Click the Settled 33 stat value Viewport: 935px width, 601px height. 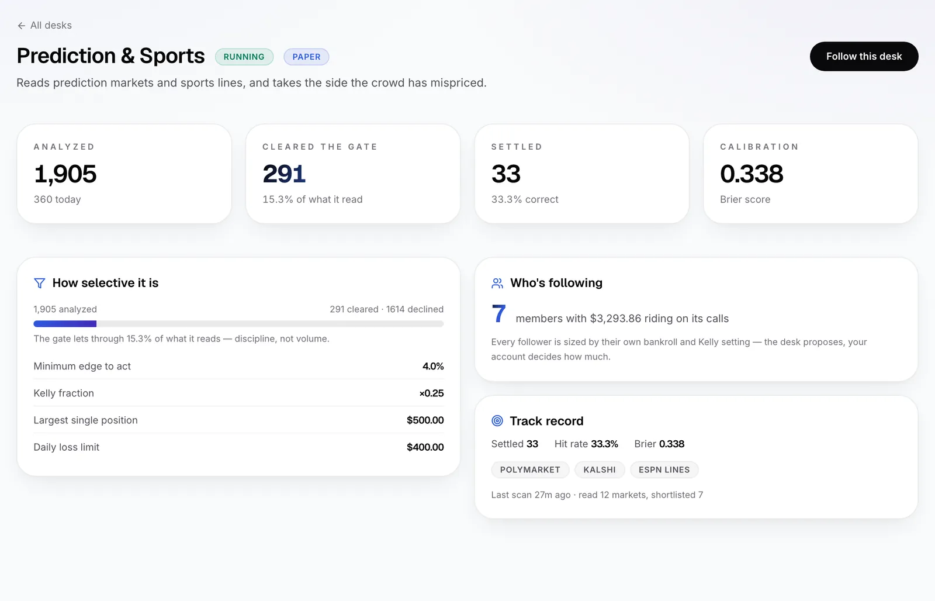[506, 174]
